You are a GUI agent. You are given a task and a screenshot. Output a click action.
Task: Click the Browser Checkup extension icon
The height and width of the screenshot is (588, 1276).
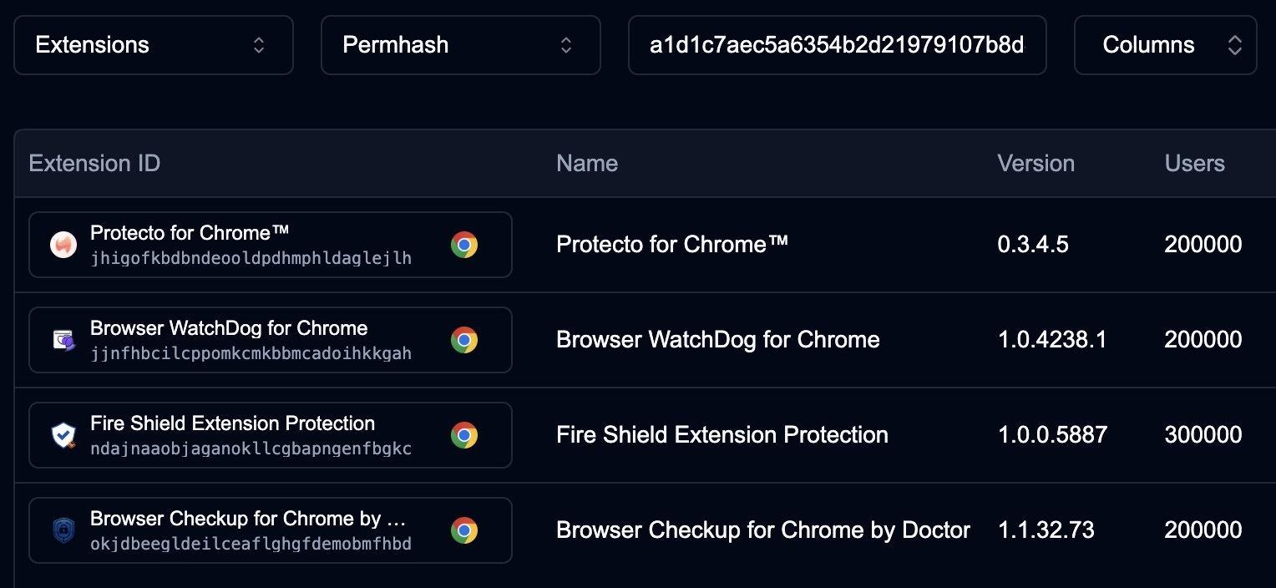(63, 530)
